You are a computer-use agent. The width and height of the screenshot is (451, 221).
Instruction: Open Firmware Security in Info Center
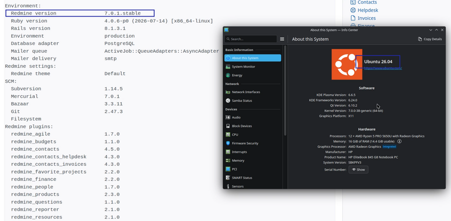253,143
